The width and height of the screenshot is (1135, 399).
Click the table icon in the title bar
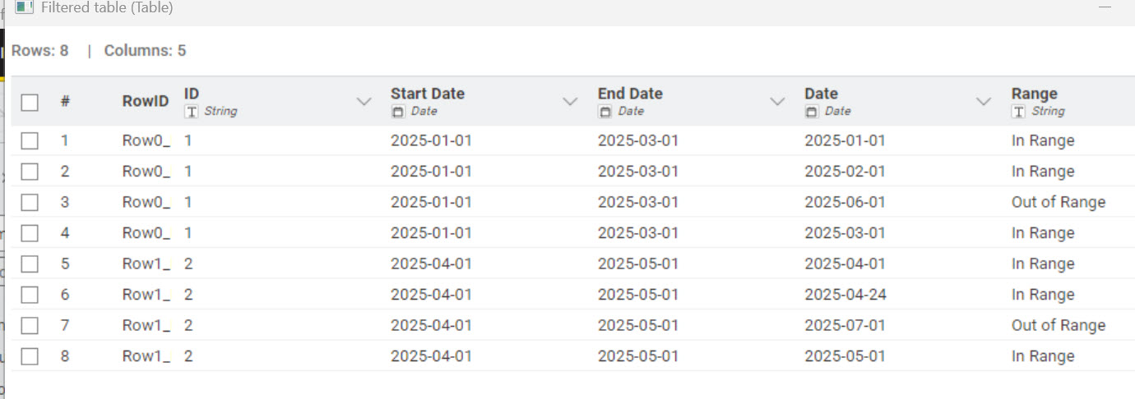coord(25,7)
